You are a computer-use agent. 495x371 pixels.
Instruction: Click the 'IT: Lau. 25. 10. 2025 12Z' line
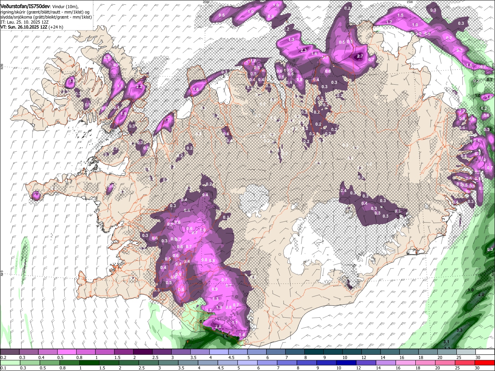point(24,22)
